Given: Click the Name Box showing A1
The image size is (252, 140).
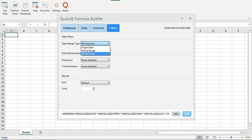Looking at the screenshot, I should [x=9, y=24].
